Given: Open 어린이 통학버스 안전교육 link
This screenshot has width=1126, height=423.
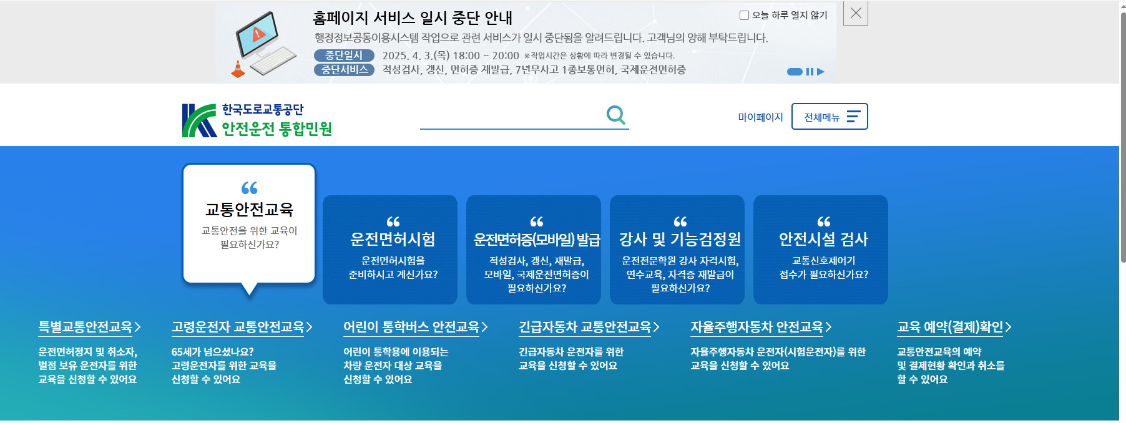Looking at the screenshot, I should (x=415, y=327).
